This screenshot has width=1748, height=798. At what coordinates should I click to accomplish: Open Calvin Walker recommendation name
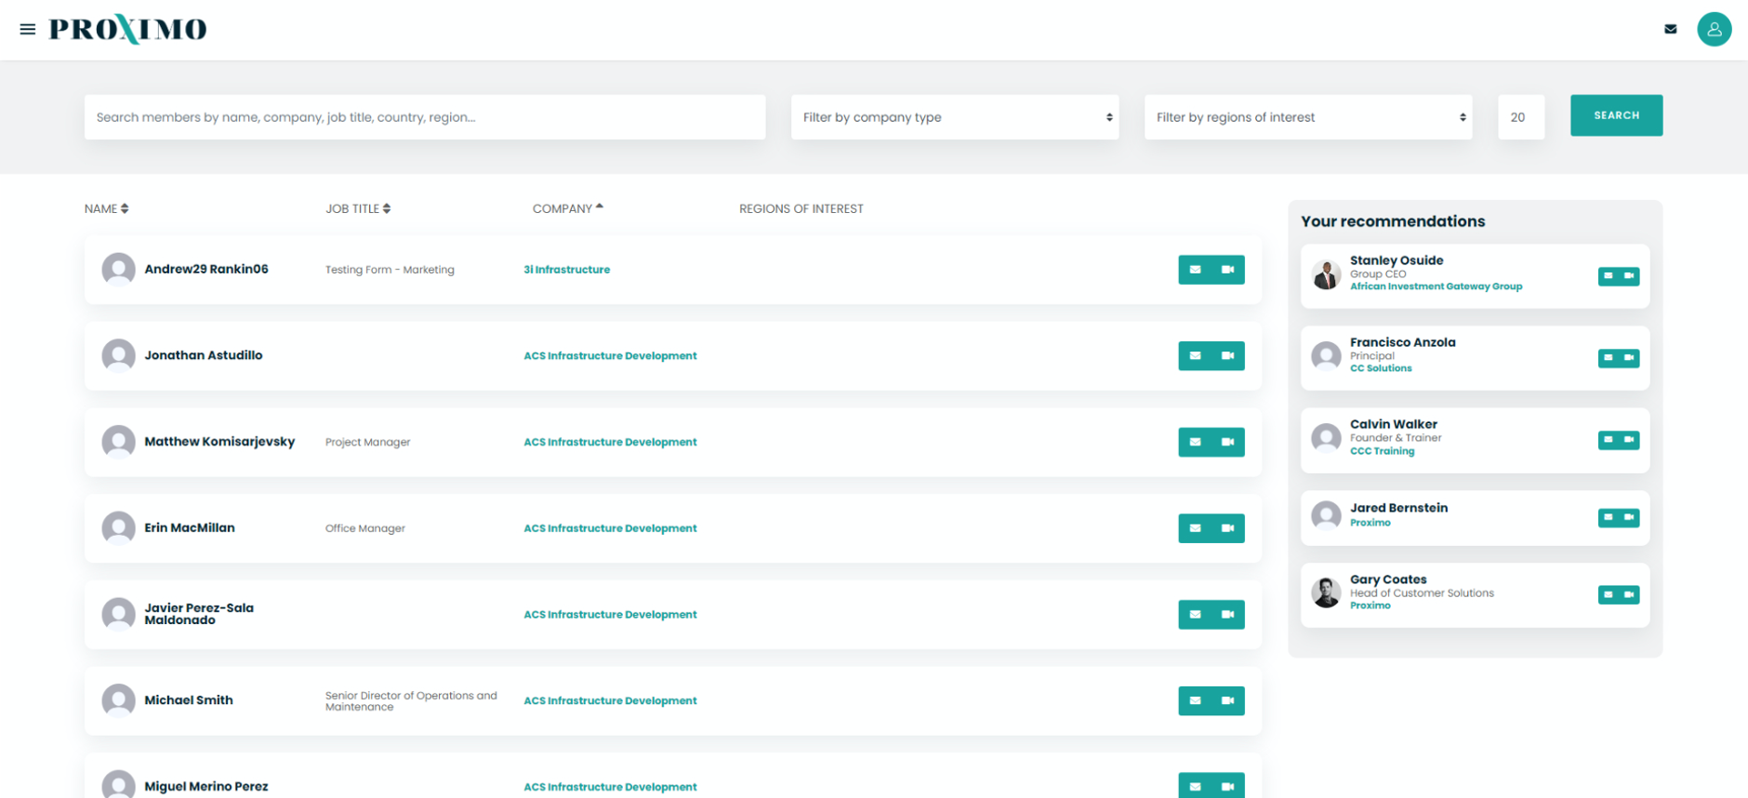click(1394, 424)
